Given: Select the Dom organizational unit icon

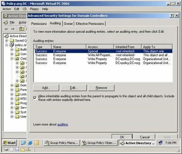Looking at the screenshot, I should [17, 85].
